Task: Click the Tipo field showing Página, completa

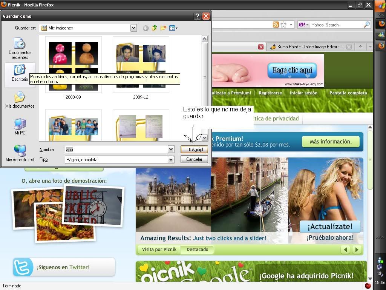Action: [x=116, y=160]
